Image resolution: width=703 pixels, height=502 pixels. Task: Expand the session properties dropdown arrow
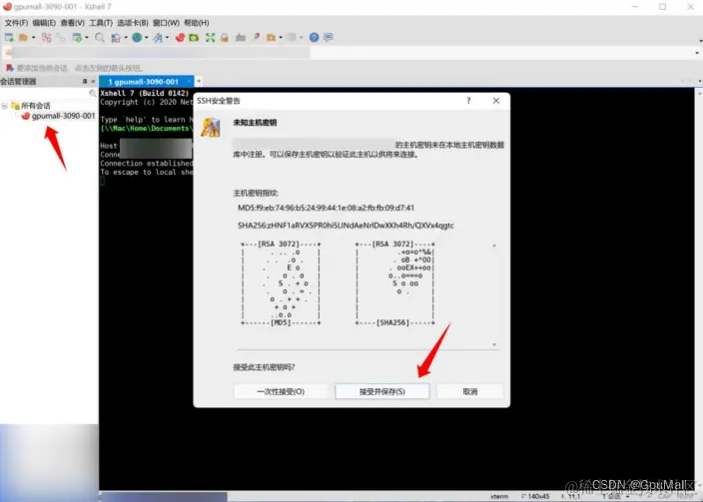pos(87,38)
